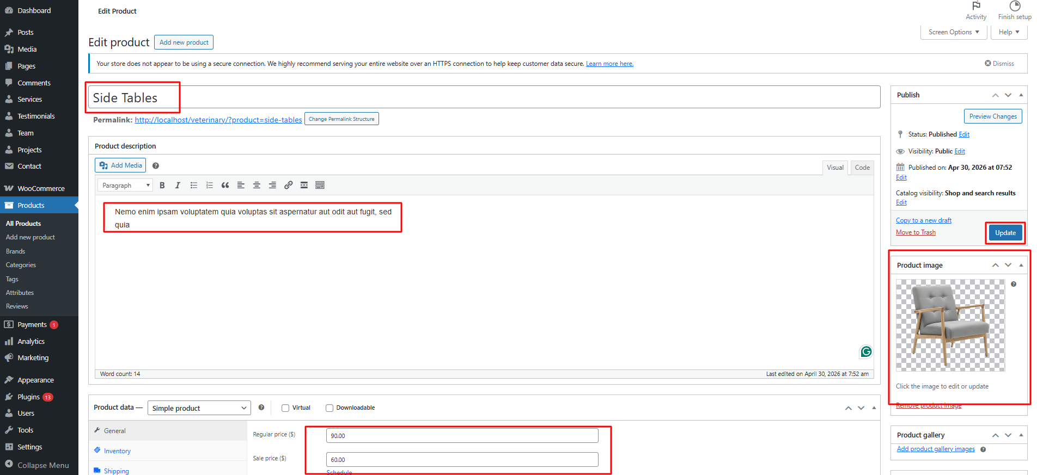The image size is (1037, 475).
Task: Toggle the editor toolbar kitchen sink icon
Action: 320,186
